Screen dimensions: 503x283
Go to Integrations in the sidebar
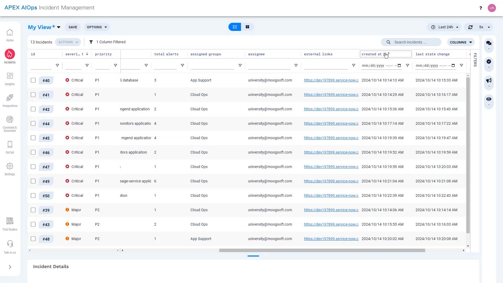tap(10, 101)
